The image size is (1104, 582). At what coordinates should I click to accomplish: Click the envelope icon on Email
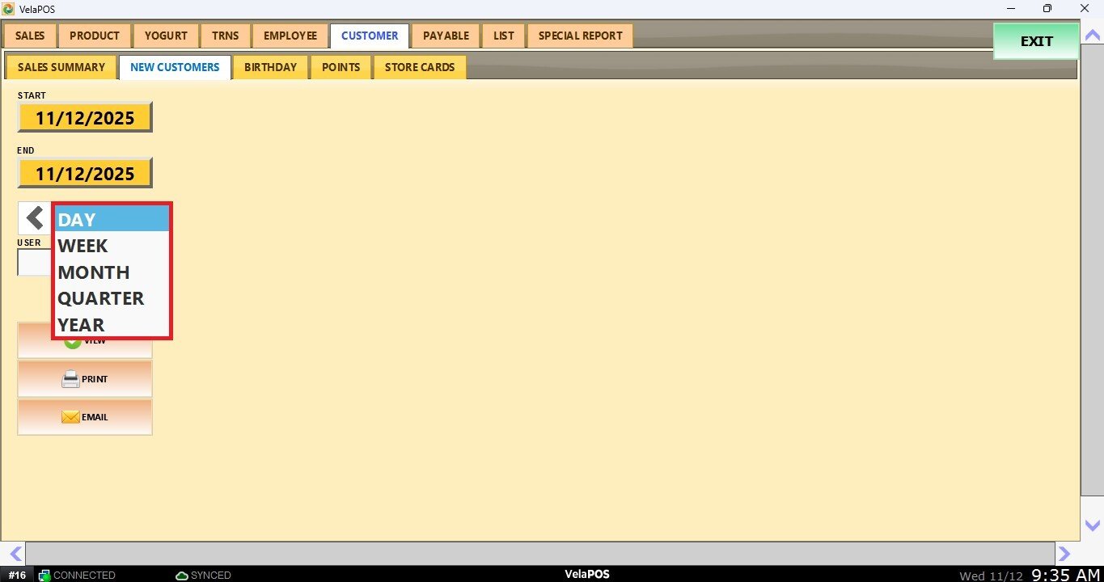(70, 417)
